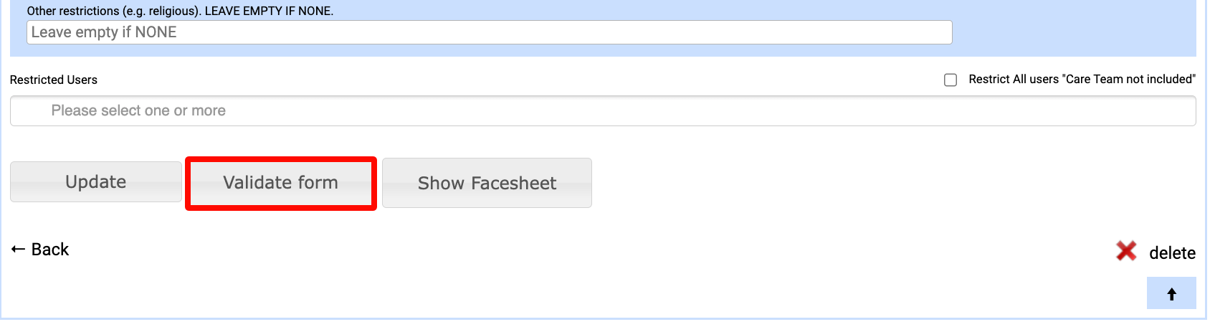
Task: Click the delete text link
Action: (x=1172, y=253)
